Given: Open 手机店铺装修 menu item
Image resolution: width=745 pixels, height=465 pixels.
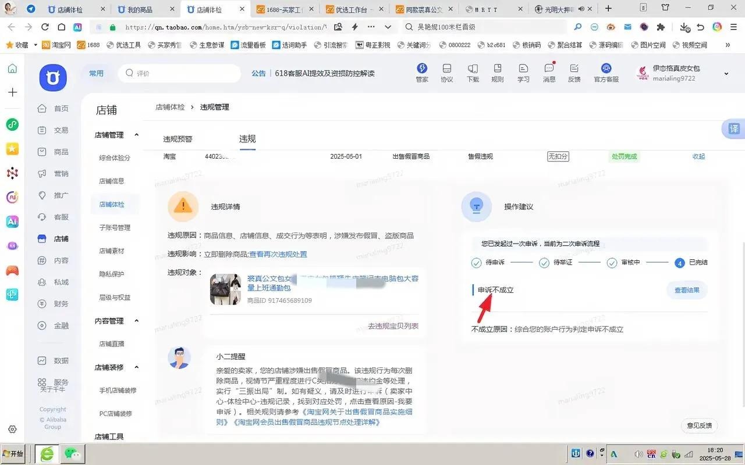Looking at the screenshot, I should coord(118,390).
